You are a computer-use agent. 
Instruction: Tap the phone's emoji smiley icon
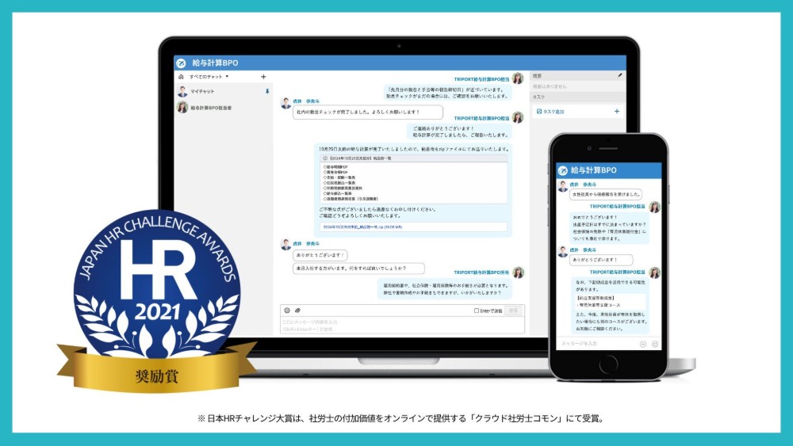click(x=655, y=344)
